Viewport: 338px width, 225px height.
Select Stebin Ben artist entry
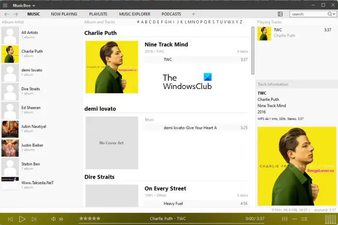[x=41, y=167]
